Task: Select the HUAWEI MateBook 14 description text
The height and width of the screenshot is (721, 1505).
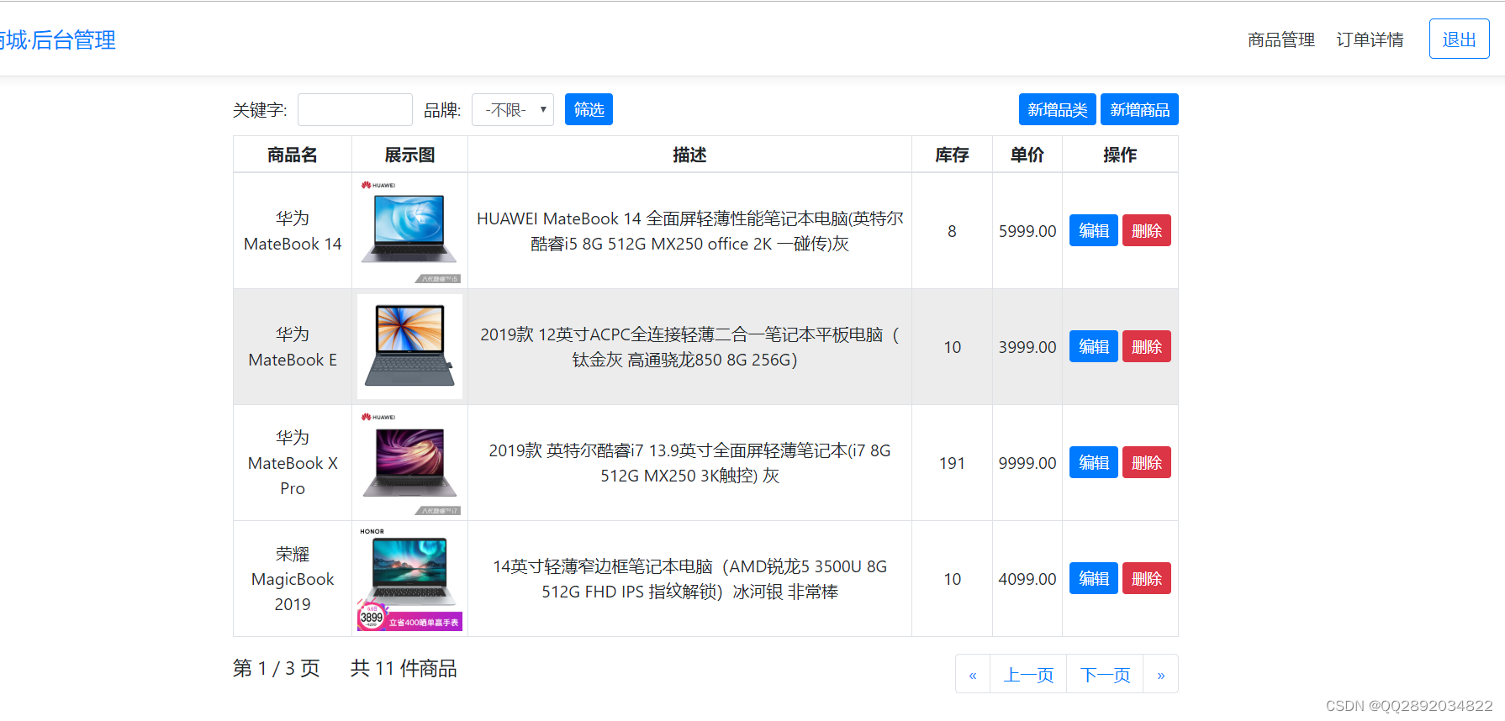Action: click(x=689, y=231)
